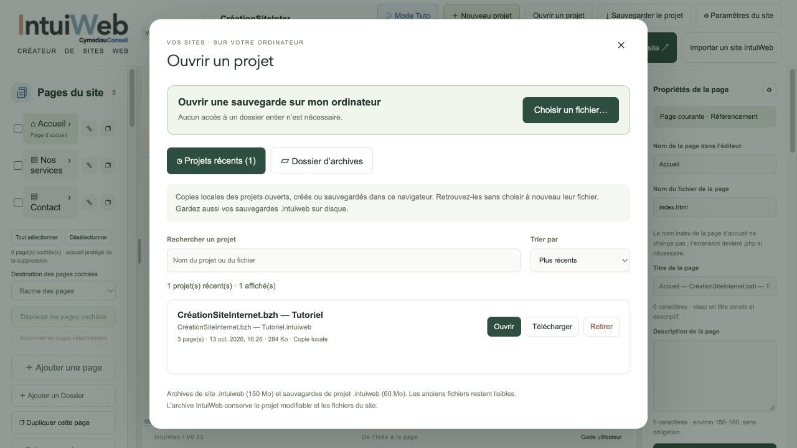Viewport: 797px width, 448px height.
Task: Remove the recent project with Retirer
Action: [601, 327]
